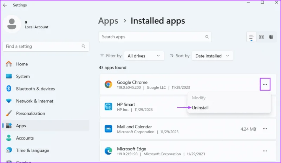
Task: Click the Microsoft Edge app icon
Action: [109, 151]
